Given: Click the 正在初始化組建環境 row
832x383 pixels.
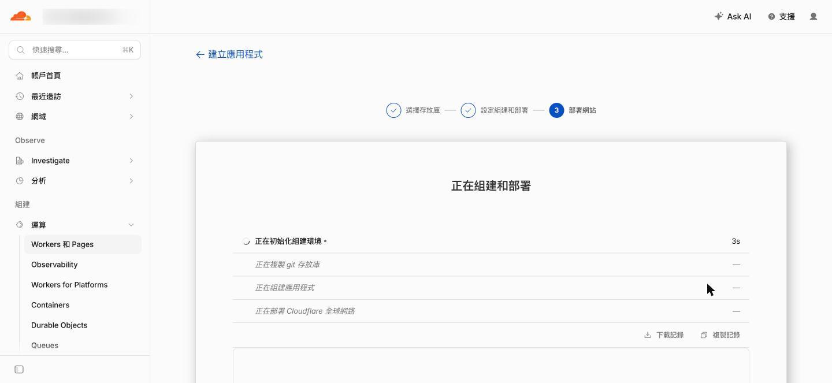Looking at the screenshot, I should click(491, 241).
